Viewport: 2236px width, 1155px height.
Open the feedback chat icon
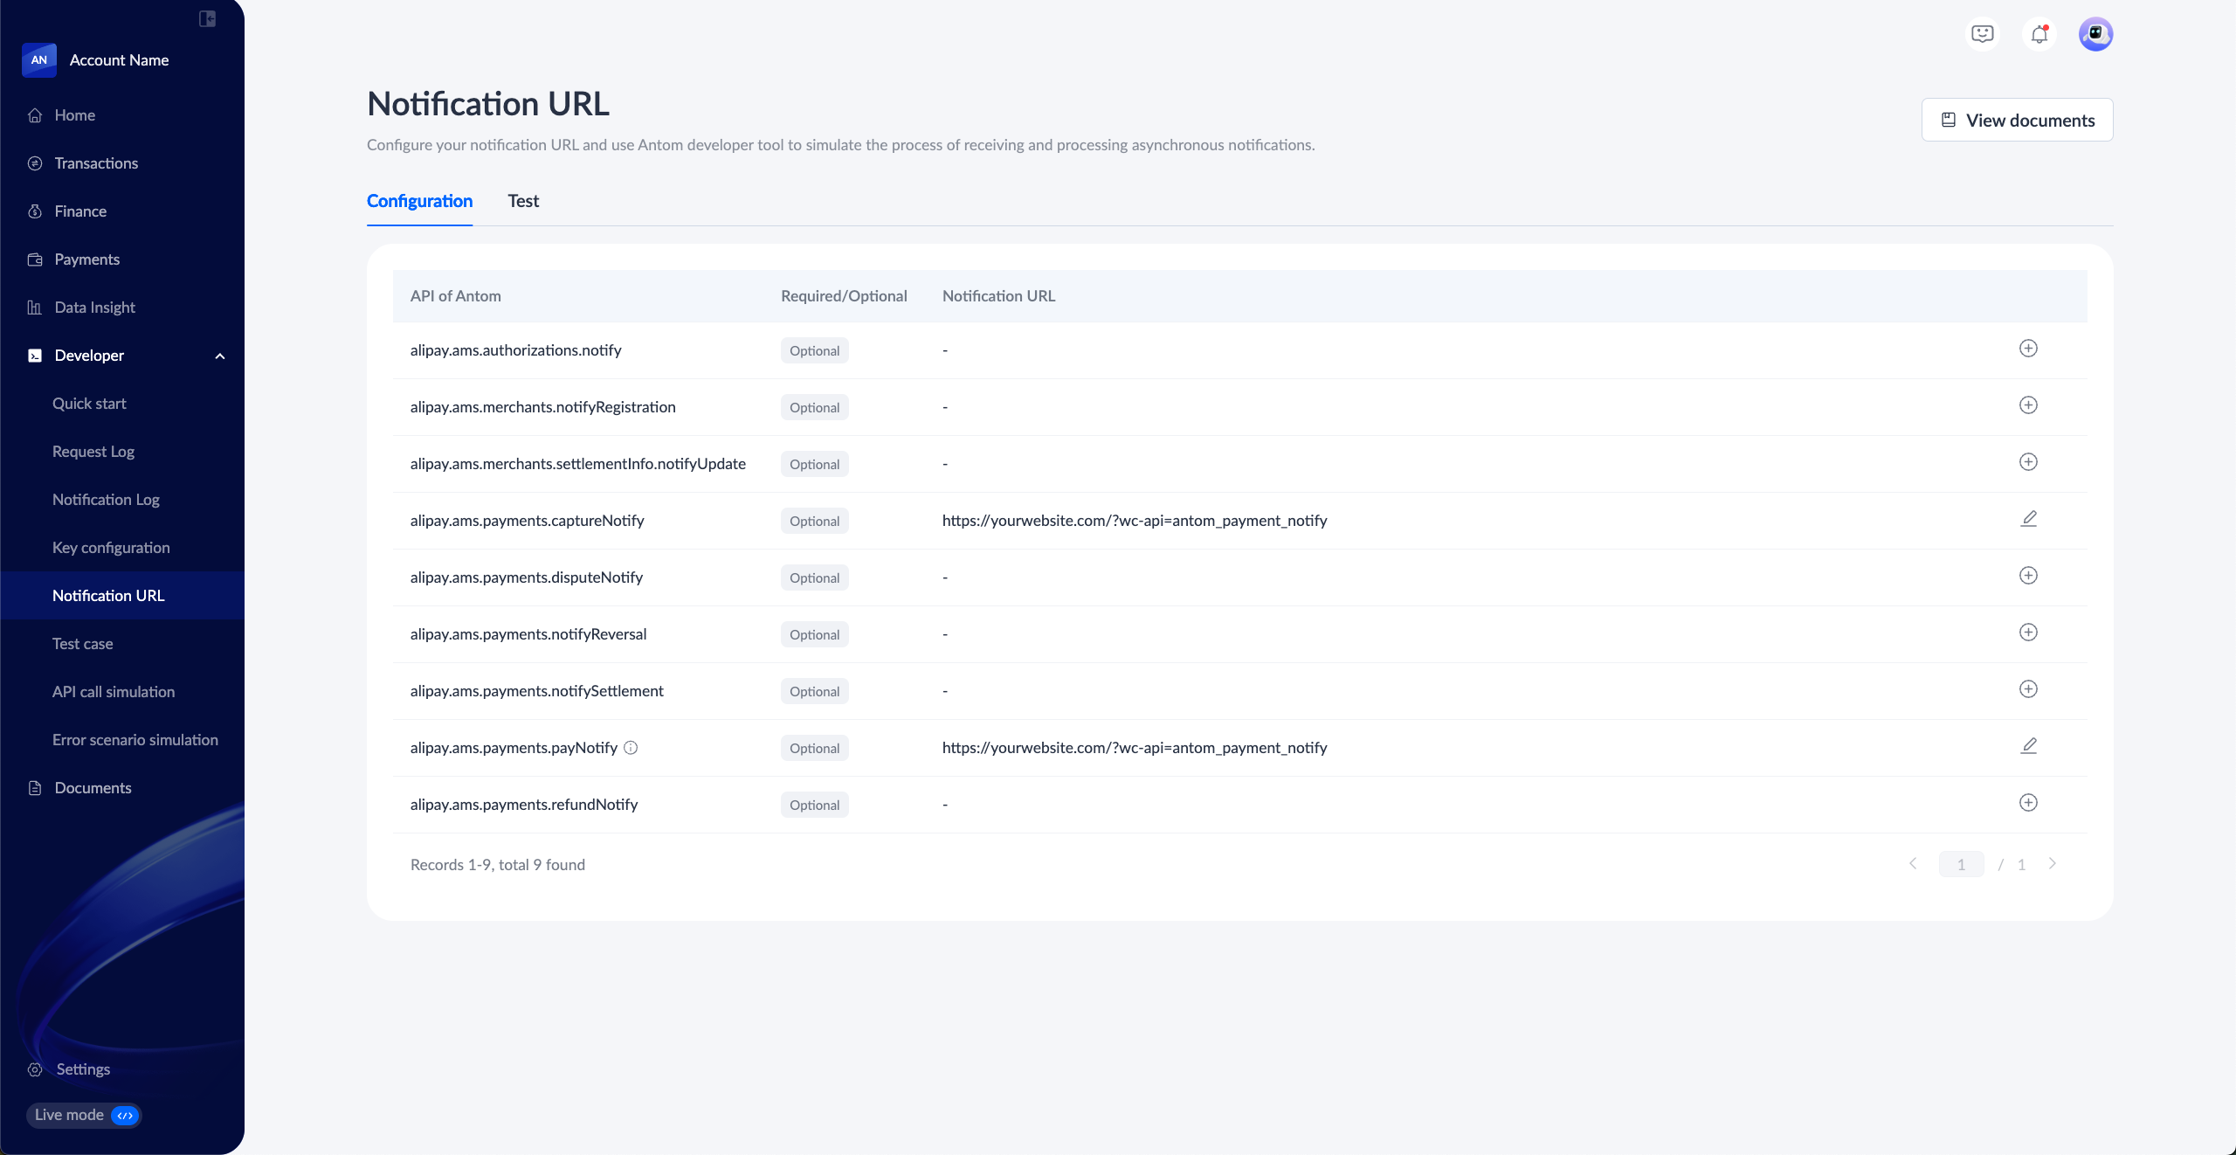[x=1983, y=34]
